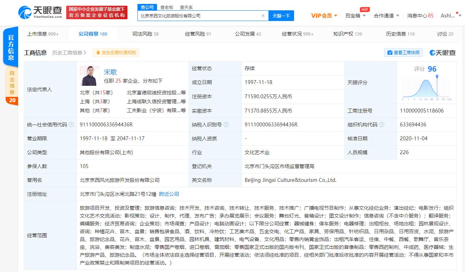The width and height of the screenshot is (465, 272).
Task: Click the credit code value 91110000633694436R under 统一社会信用代码
Action: coord(106,125)
